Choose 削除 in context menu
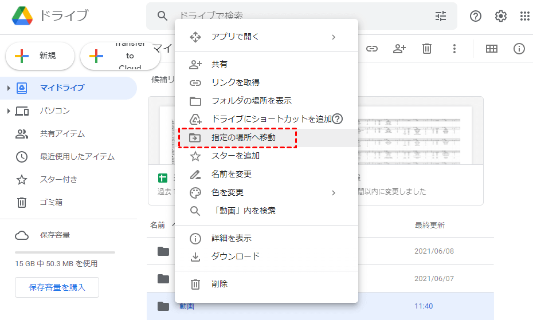Screen dimensions: 533x320 click(x=266, y=284)
